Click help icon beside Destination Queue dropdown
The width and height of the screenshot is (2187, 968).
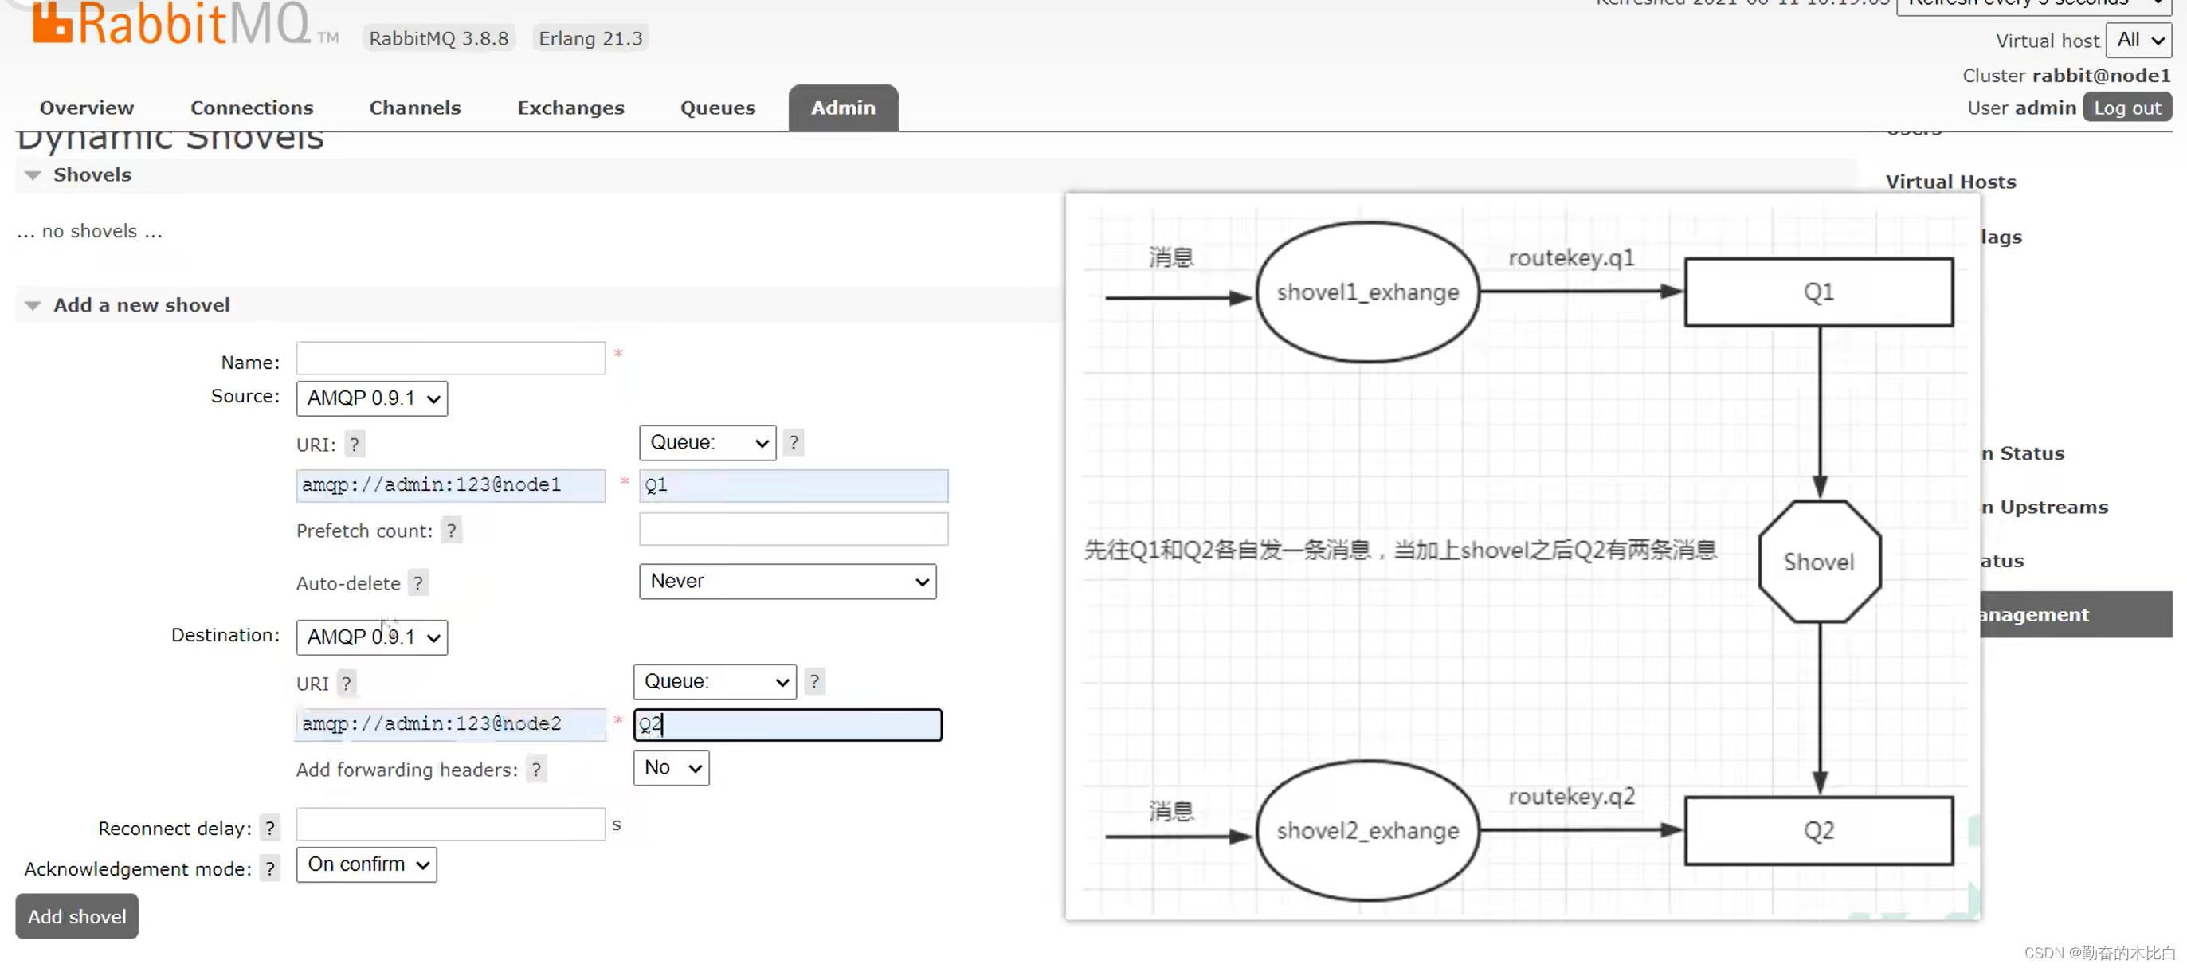click(813, 681)
